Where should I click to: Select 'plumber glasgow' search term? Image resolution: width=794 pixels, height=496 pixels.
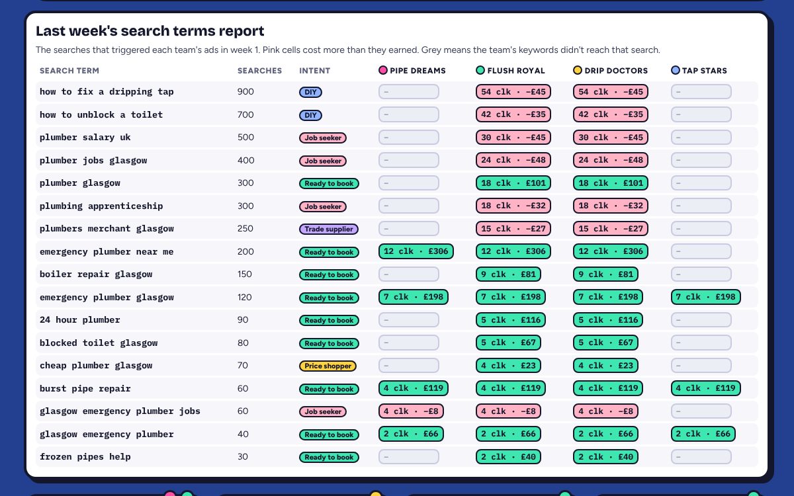80,183
